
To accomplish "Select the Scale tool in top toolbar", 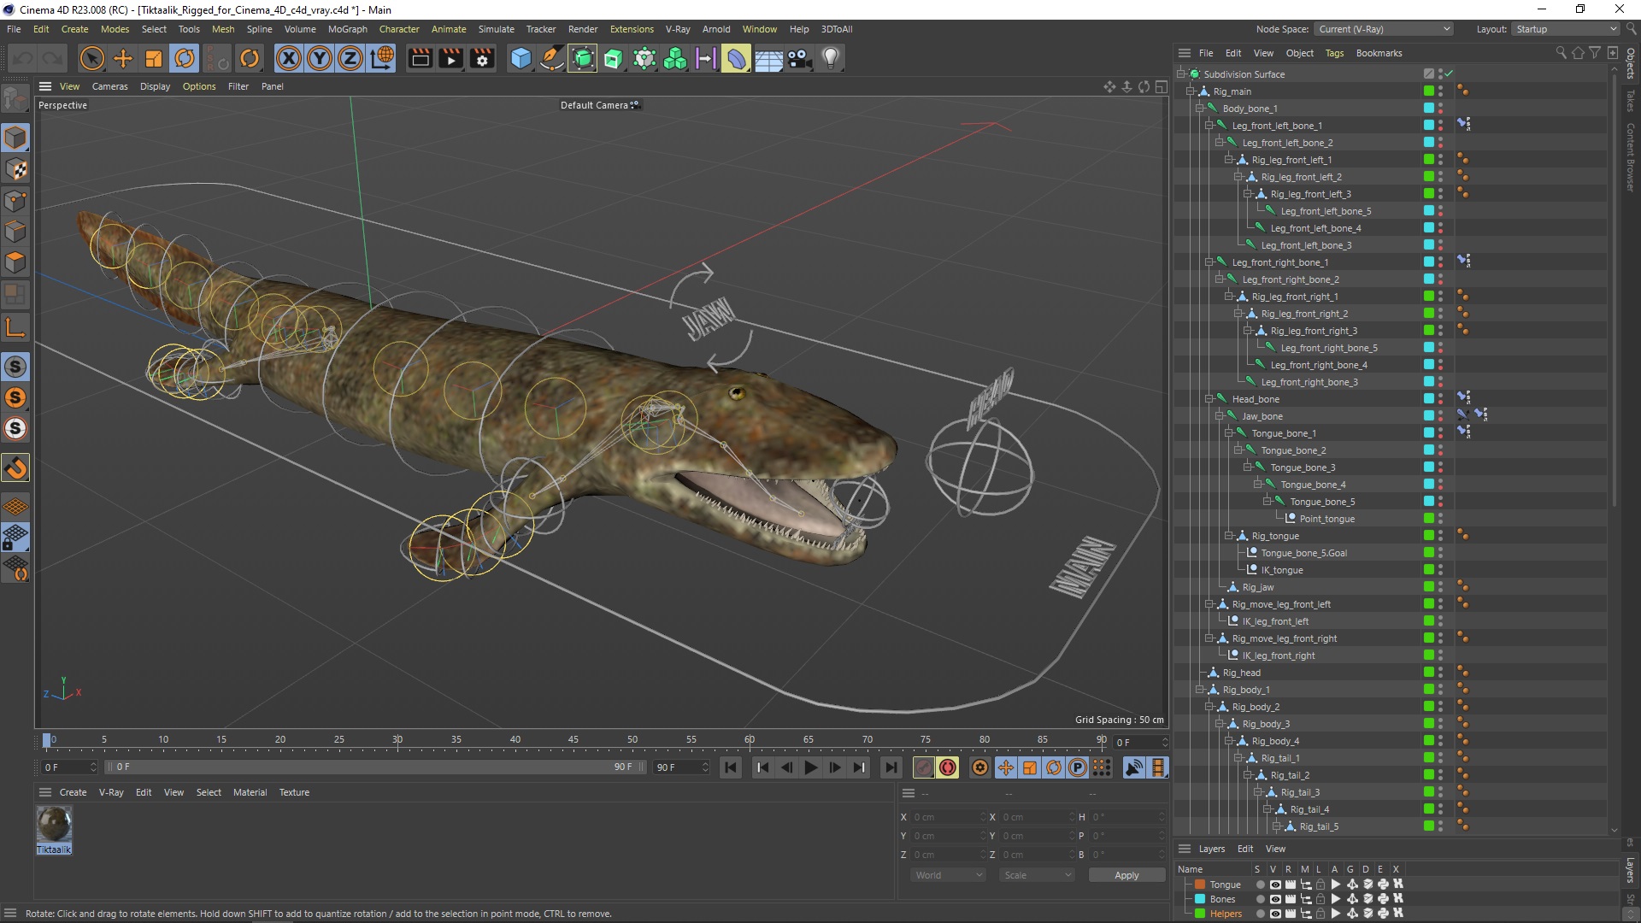I will 154,58.
